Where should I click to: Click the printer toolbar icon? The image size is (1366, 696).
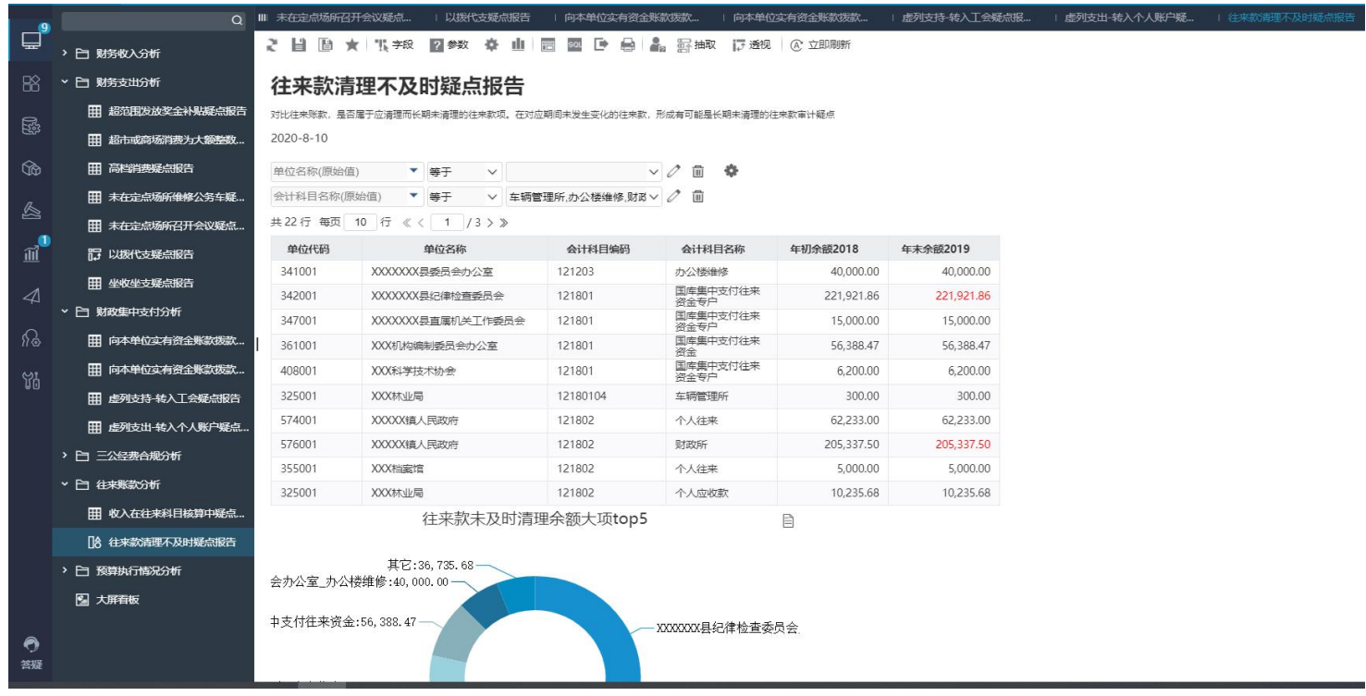pyautogui.click(x=628, y=44)
